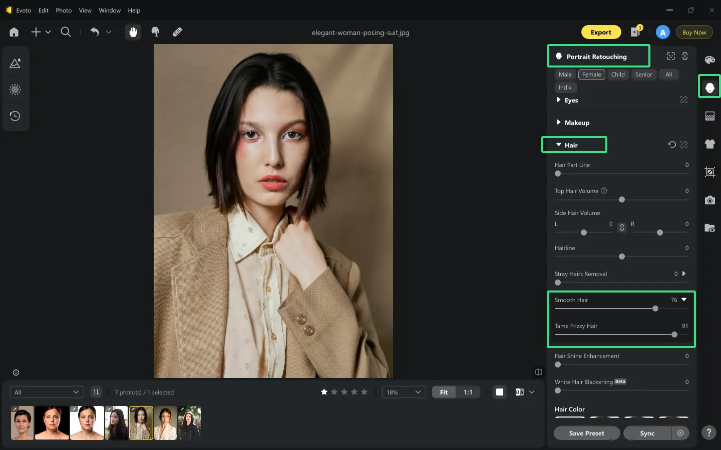
Task: Click the Tame Frizzy Hair slider handle
Action: [x=674, y=334]
